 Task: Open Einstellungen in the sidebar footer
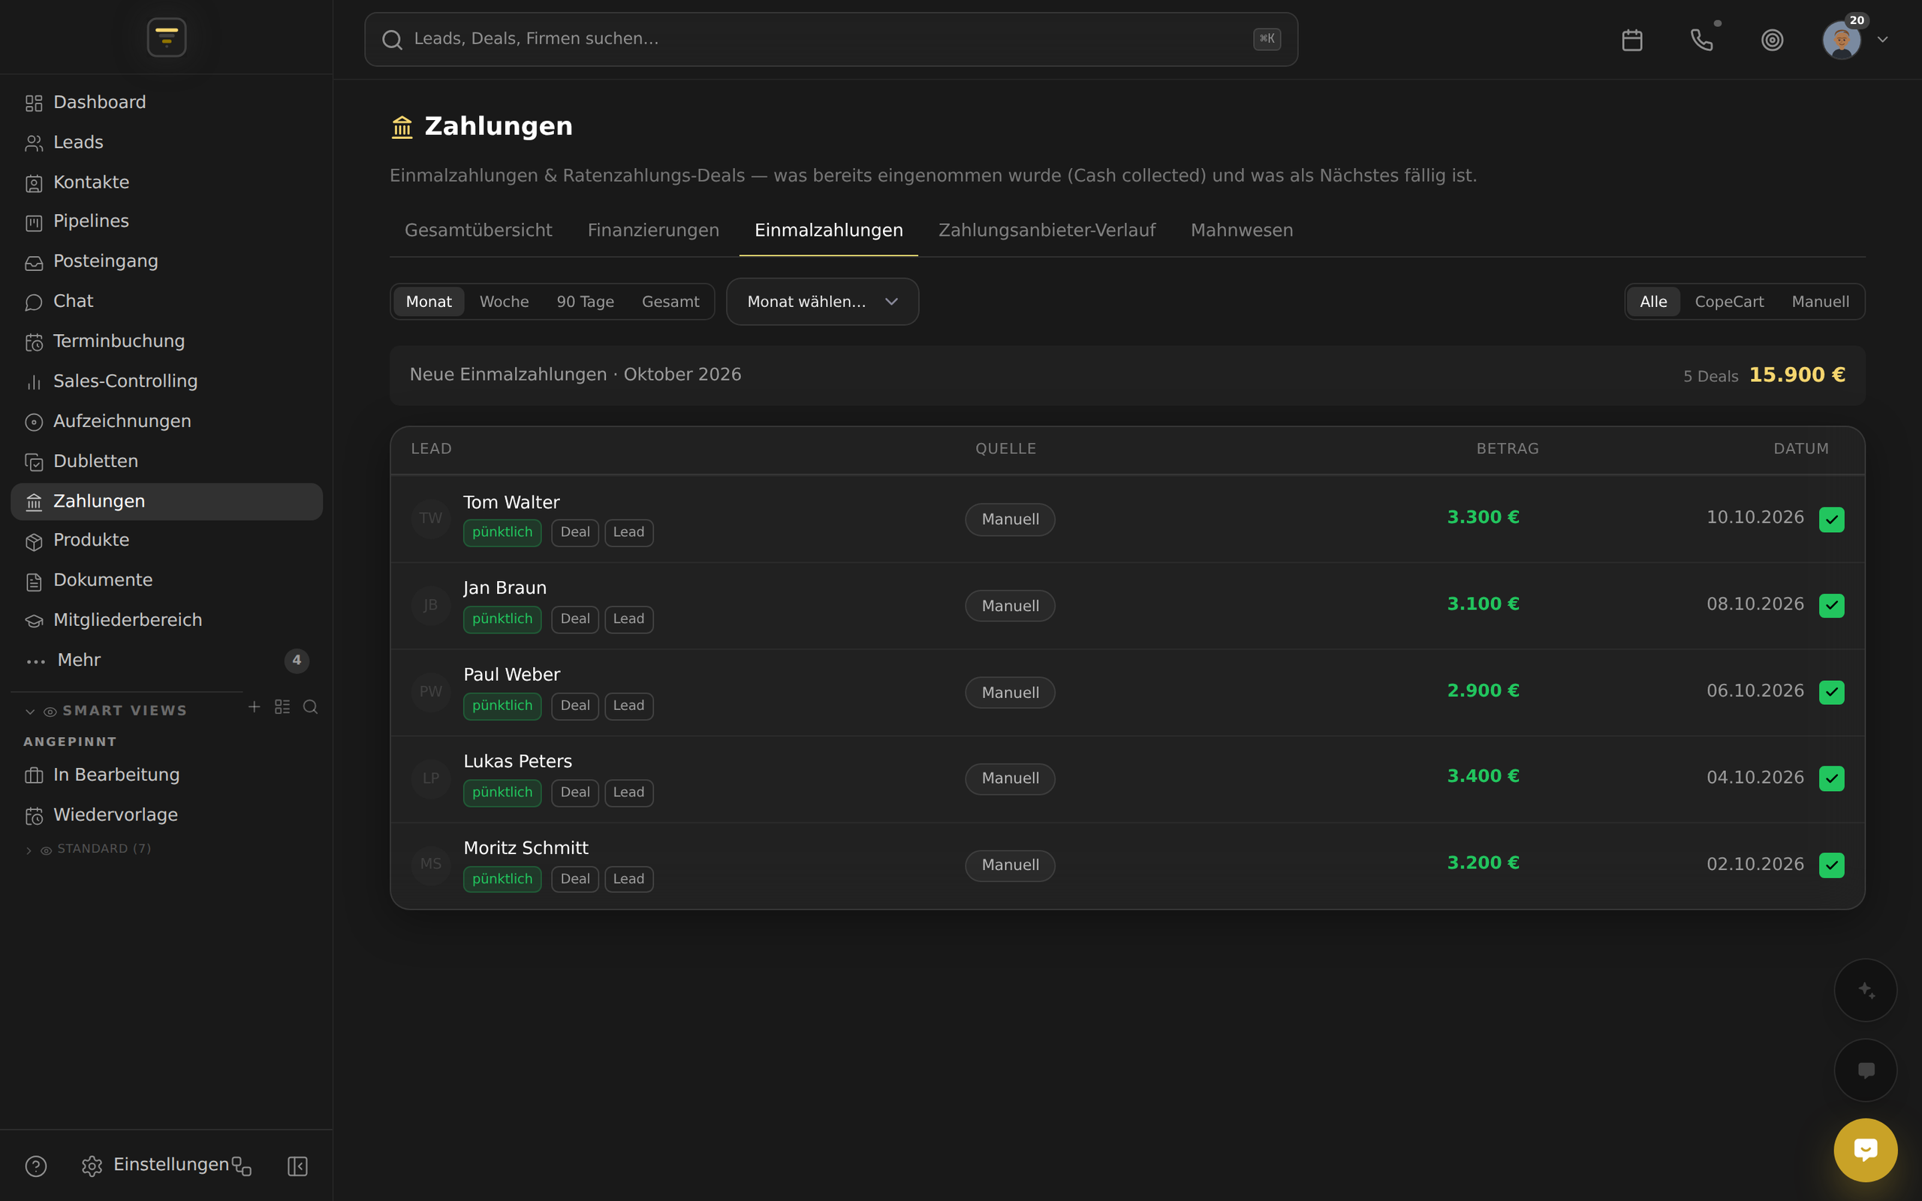tap(155, 1165)
